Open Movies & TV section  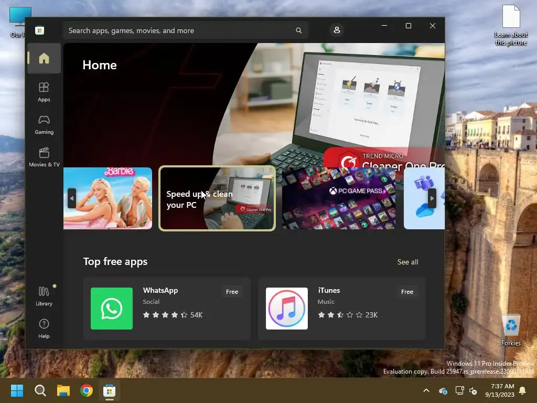point(44,157)
